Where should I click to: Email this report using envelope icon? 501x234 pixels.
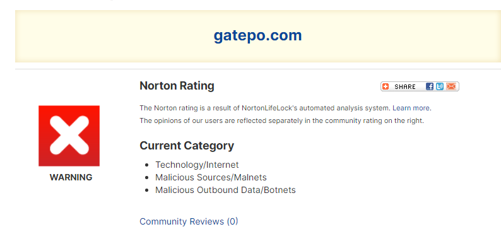tap(451, 86)
